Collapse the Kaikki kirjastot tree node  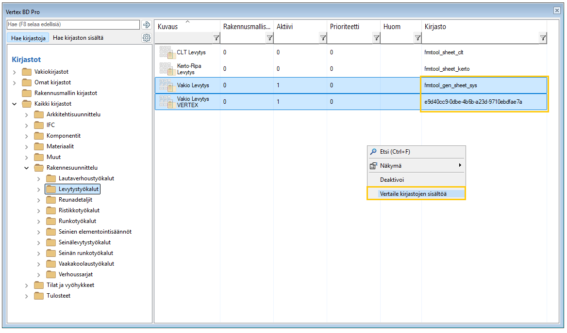pos(15,104)
